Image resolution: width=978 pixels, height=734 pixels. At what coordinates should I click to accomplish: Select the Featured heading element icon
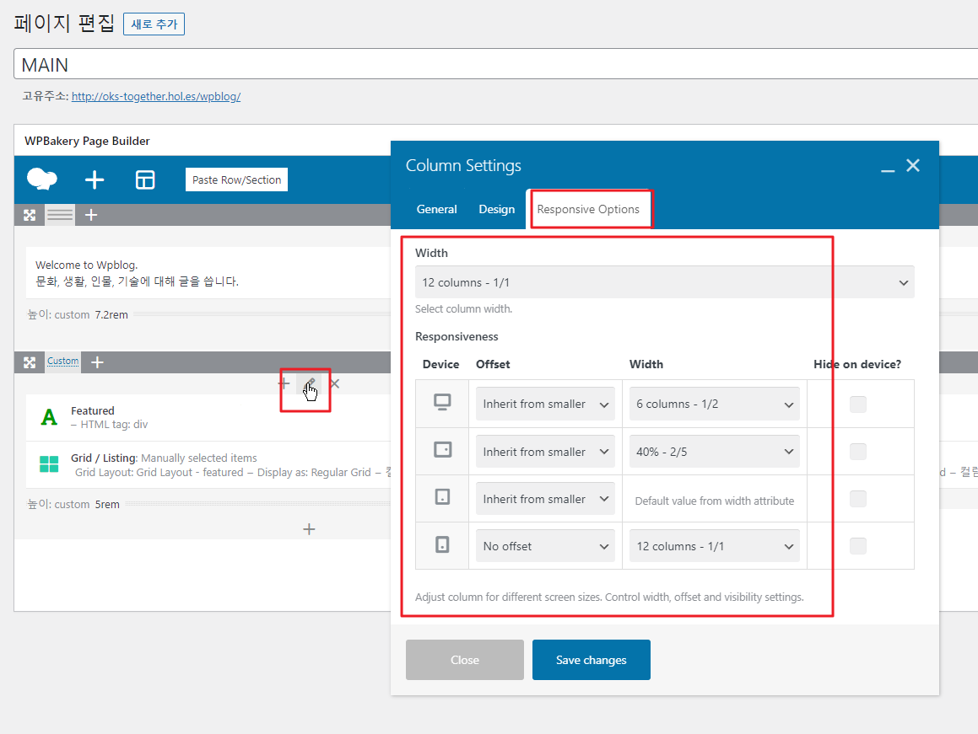49,417
